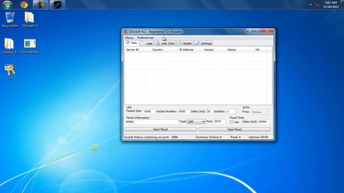Click Flood Timer Delay field showing 30000
The image size is (344, 193).
[x=263, y=122]
